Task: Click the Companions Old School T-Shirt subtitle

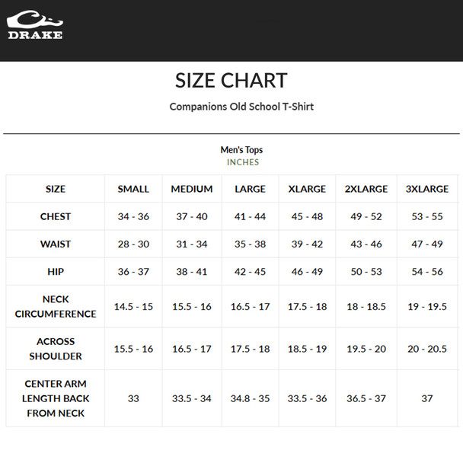Action: [241, 107]
